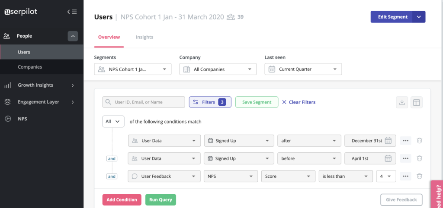Click the User ID, Email, or Name search field

pyautogui.click(x=144, y=102)
